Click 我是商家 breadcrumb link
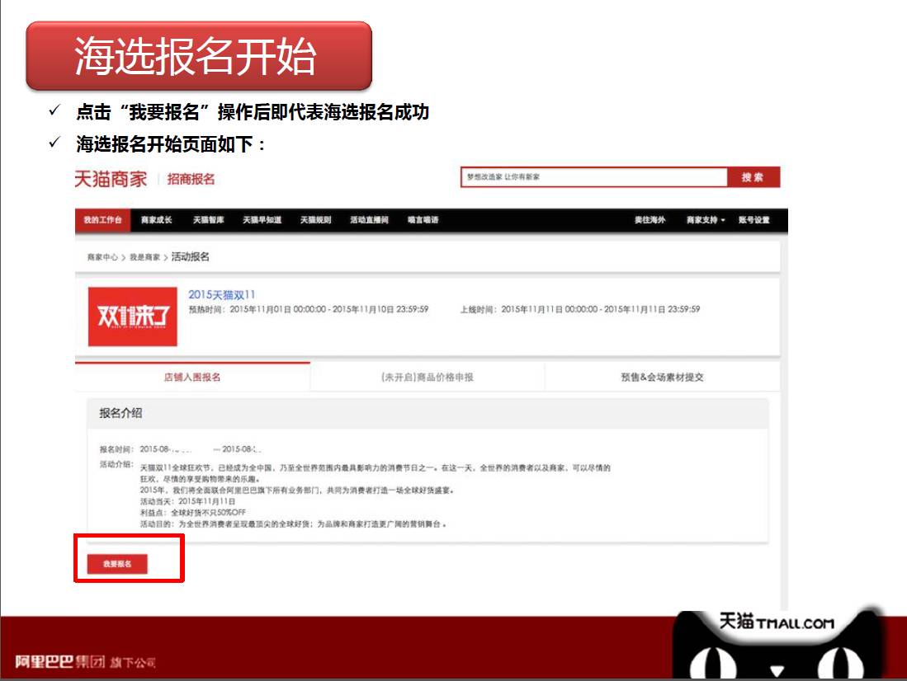Viewport: 907px width, 681px height. [x=144, y=257]
